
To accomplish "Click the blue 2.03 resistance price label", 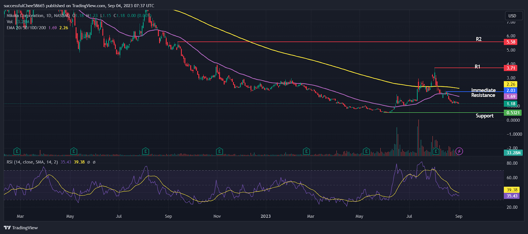I will pos(511,91).
